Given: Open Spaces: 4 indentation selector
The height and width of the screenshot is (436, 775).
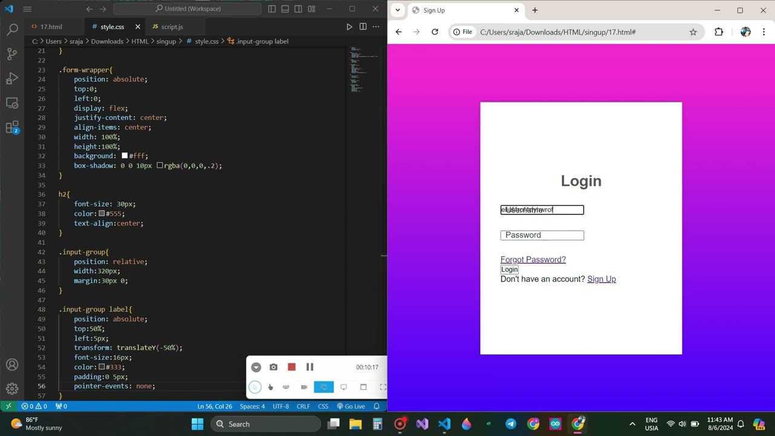Looking at the screenshot, I should 252,406.
